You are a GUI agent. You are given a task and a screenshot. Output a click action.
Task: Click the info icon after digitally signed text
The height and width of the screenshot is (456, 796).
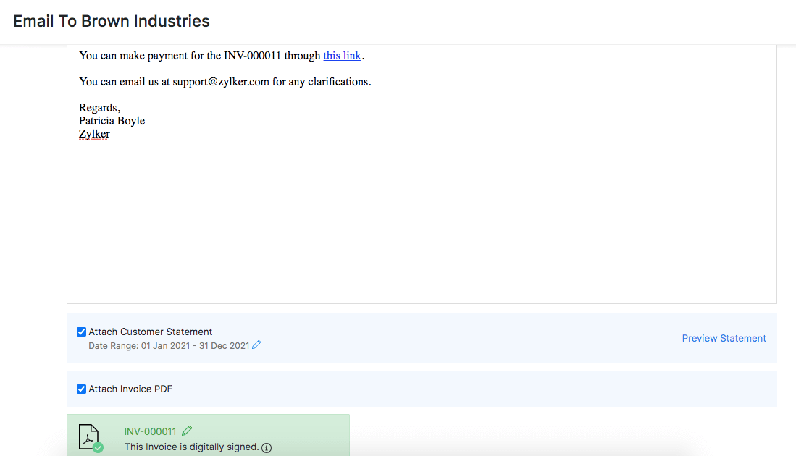[267, 447]
